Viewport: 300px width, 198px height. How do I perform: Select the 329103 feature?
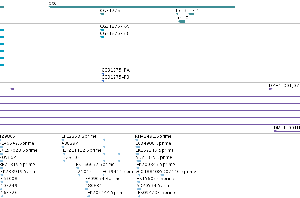(x=91, y=161)
